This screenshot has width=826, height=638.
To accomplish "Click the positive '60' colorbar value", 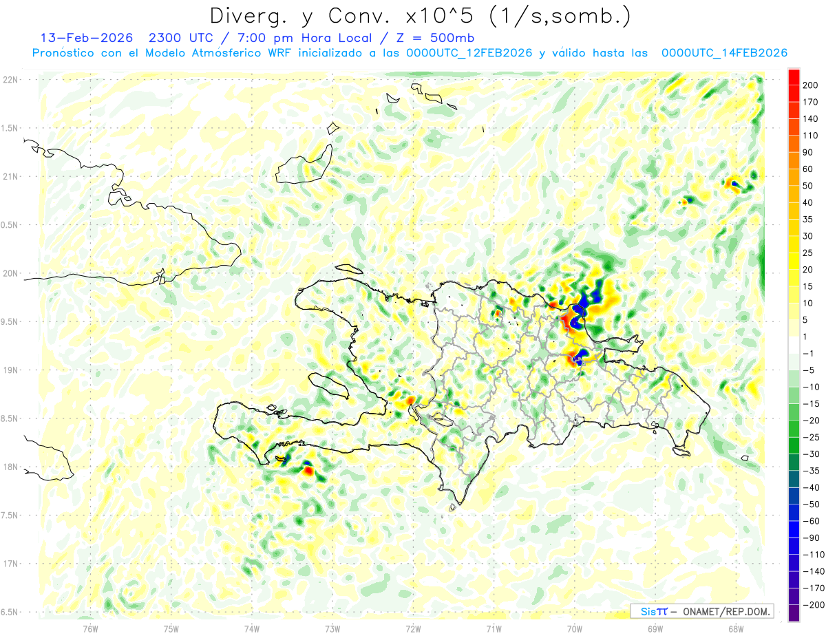I will [808, 169].
